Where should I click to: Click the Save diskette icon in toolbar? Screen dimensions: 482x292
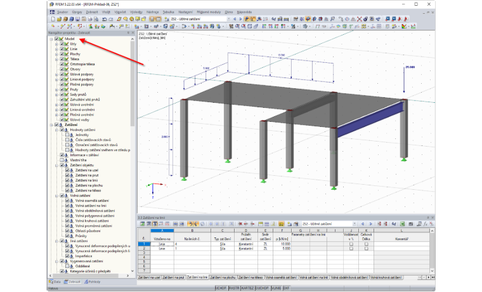pos(77,19)
